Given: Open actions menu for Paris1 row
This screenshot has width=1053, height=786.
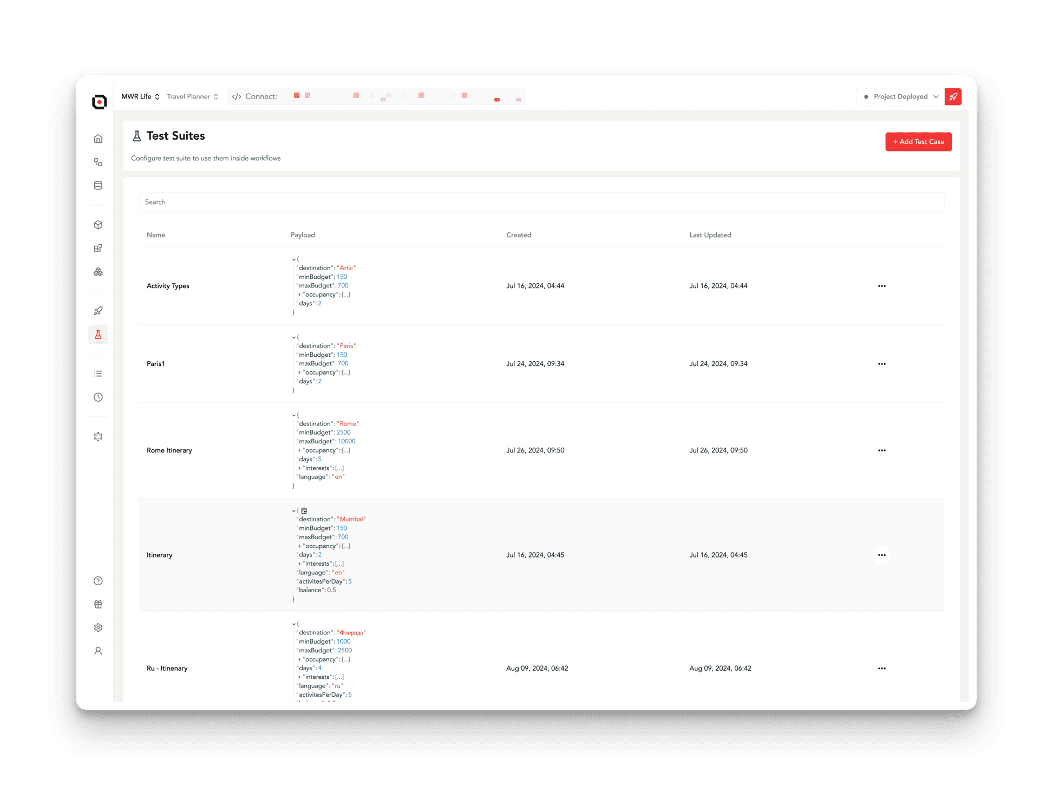Looking at the screenshot, I should pos(881,364).
